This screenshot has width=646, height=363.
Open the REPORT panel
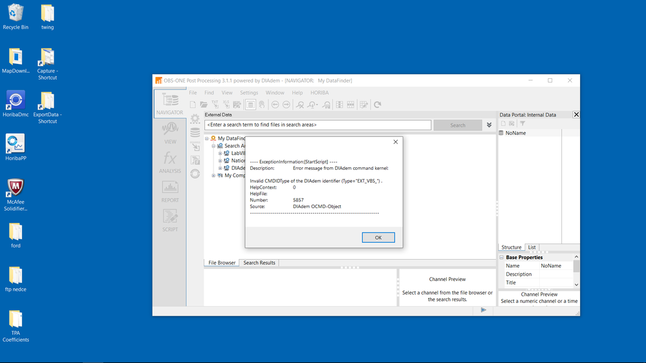click(169, 191)
